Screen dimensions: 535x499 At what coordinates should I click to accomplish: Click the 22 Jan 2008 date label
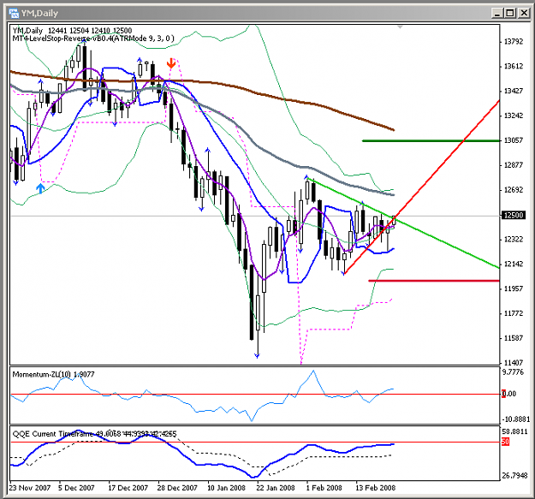click(x=276, y=488)
